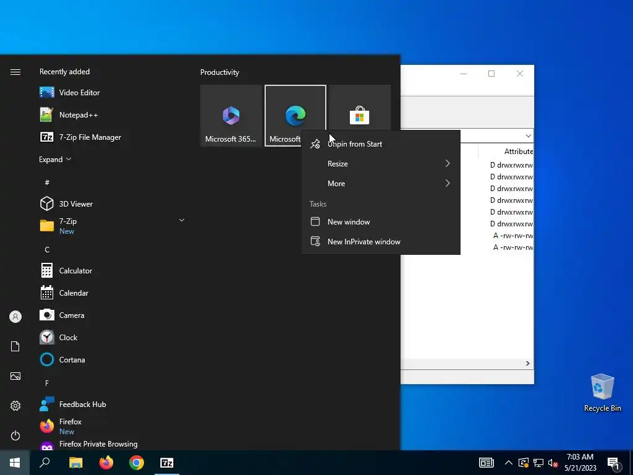Open taskbar Search magnifier
Image resolution: width=633 pixels, height=475 pixels.
coord(45,463)
